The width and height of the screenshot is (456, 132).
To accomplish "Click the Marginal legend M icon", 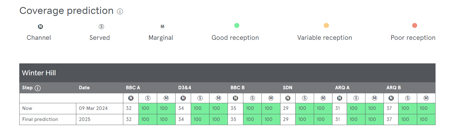I will point(162,27).
